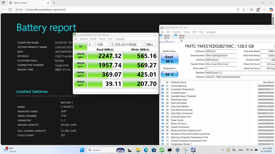
Task: Open CrystalDiskMark Settings menu
Action: click(84, 39)
